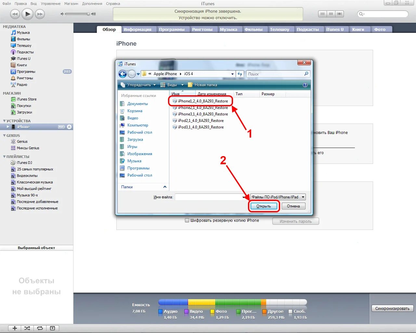This screenshot has height=333, width=416.
Task: Open the Упорядочить dropdown
Action: click(138, 85)
